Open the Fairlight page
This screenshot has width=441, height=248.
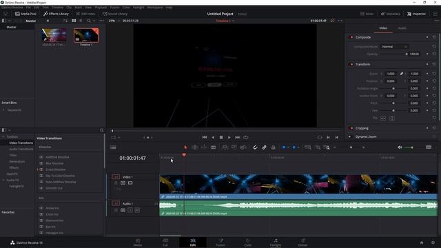(x=276, y=242)
